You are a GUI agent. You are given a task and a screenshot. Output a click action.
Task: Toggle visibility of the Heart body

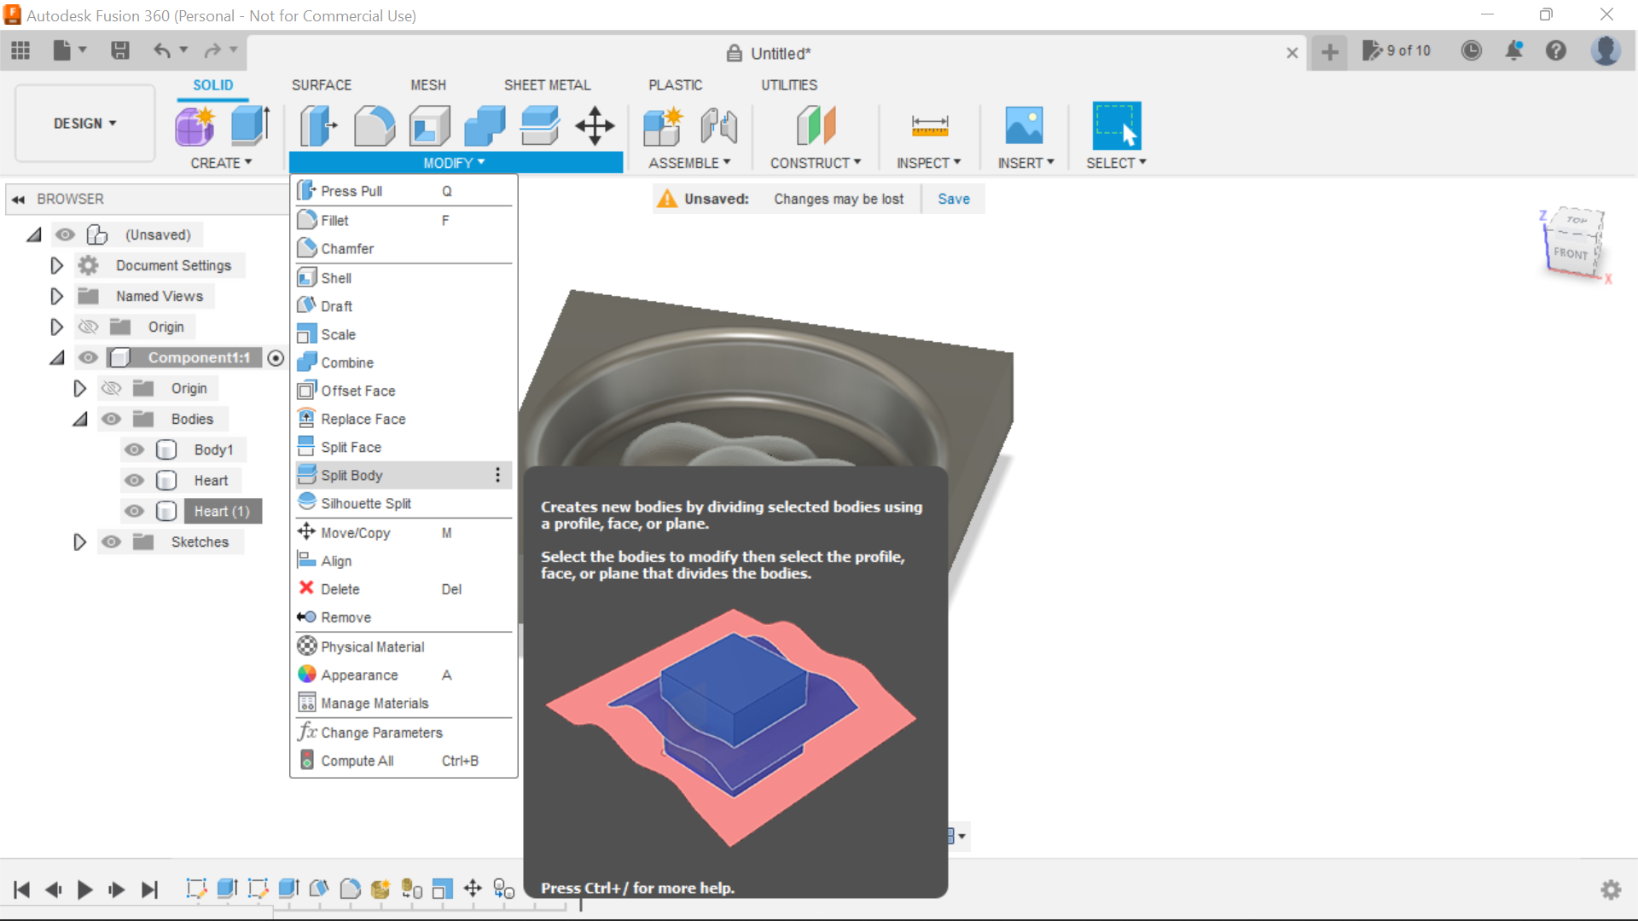[134, 480]
